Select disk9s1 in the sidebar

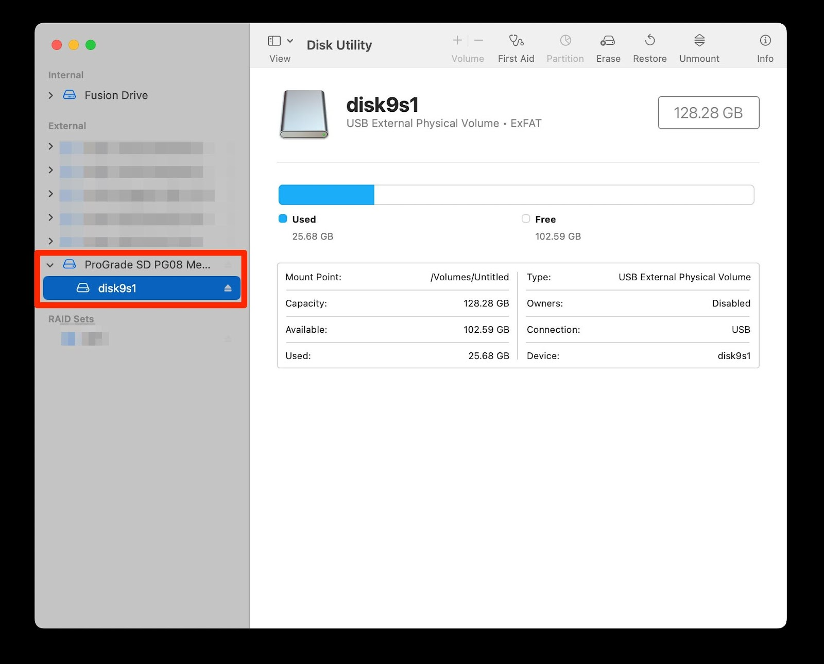117,288
